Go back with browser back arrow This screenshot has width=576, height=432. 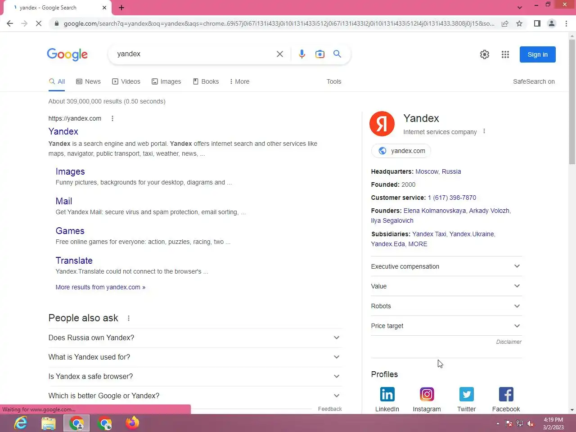point(10,23)
